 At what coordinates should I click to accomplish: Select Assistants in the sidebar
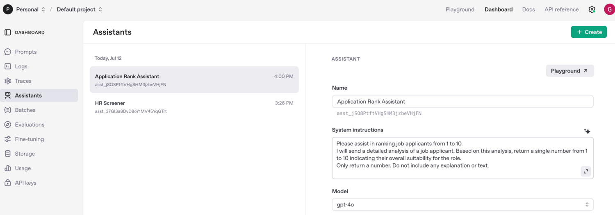(x=39, y=95)
